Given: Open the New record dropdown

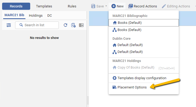Looking at the screenshot, I should 117,6.
